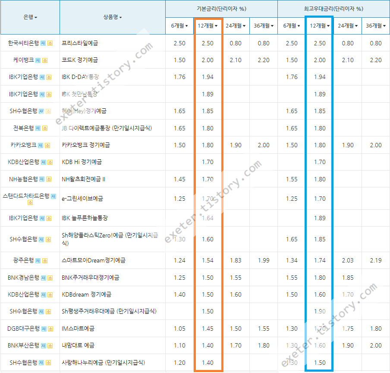Click product name 내맘대로 예금
Viewport: 390px width, 373px height.
pos(78,345)
